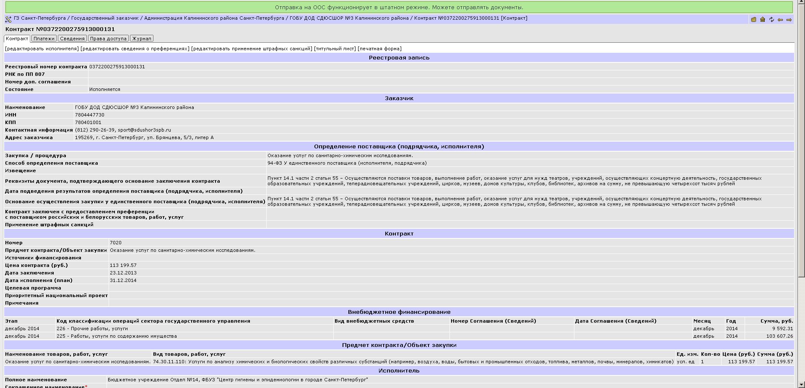Click link редактировать исполнителя
The height and width of the screenshot is (388, 805).
[42, 49]
